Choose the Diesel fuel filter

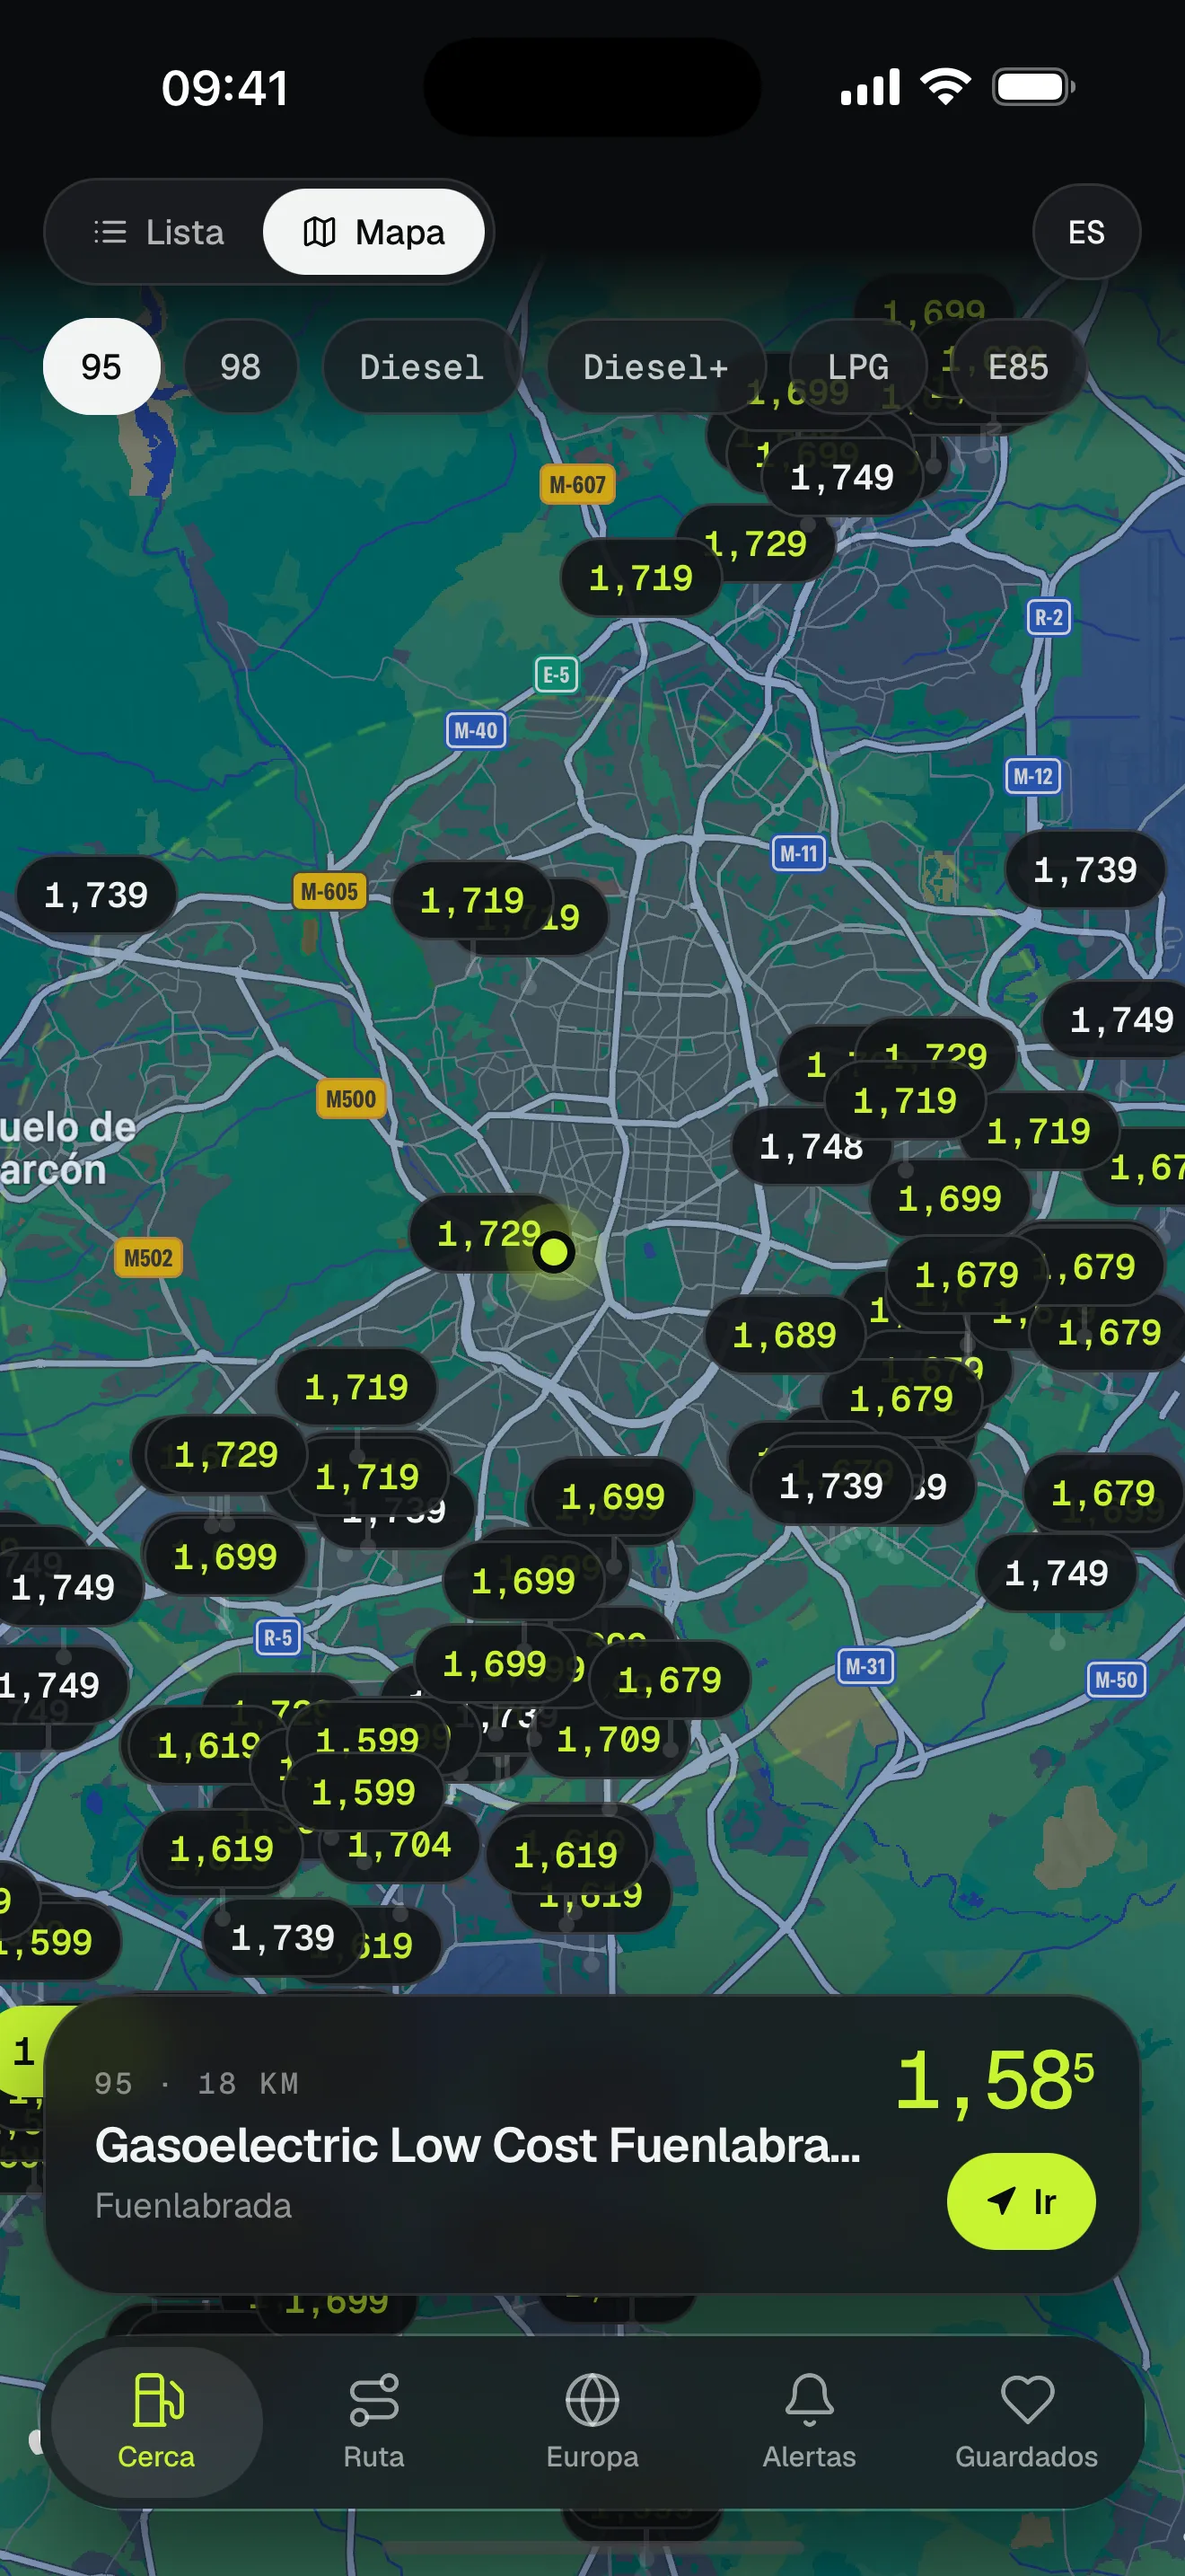point(422,366)
